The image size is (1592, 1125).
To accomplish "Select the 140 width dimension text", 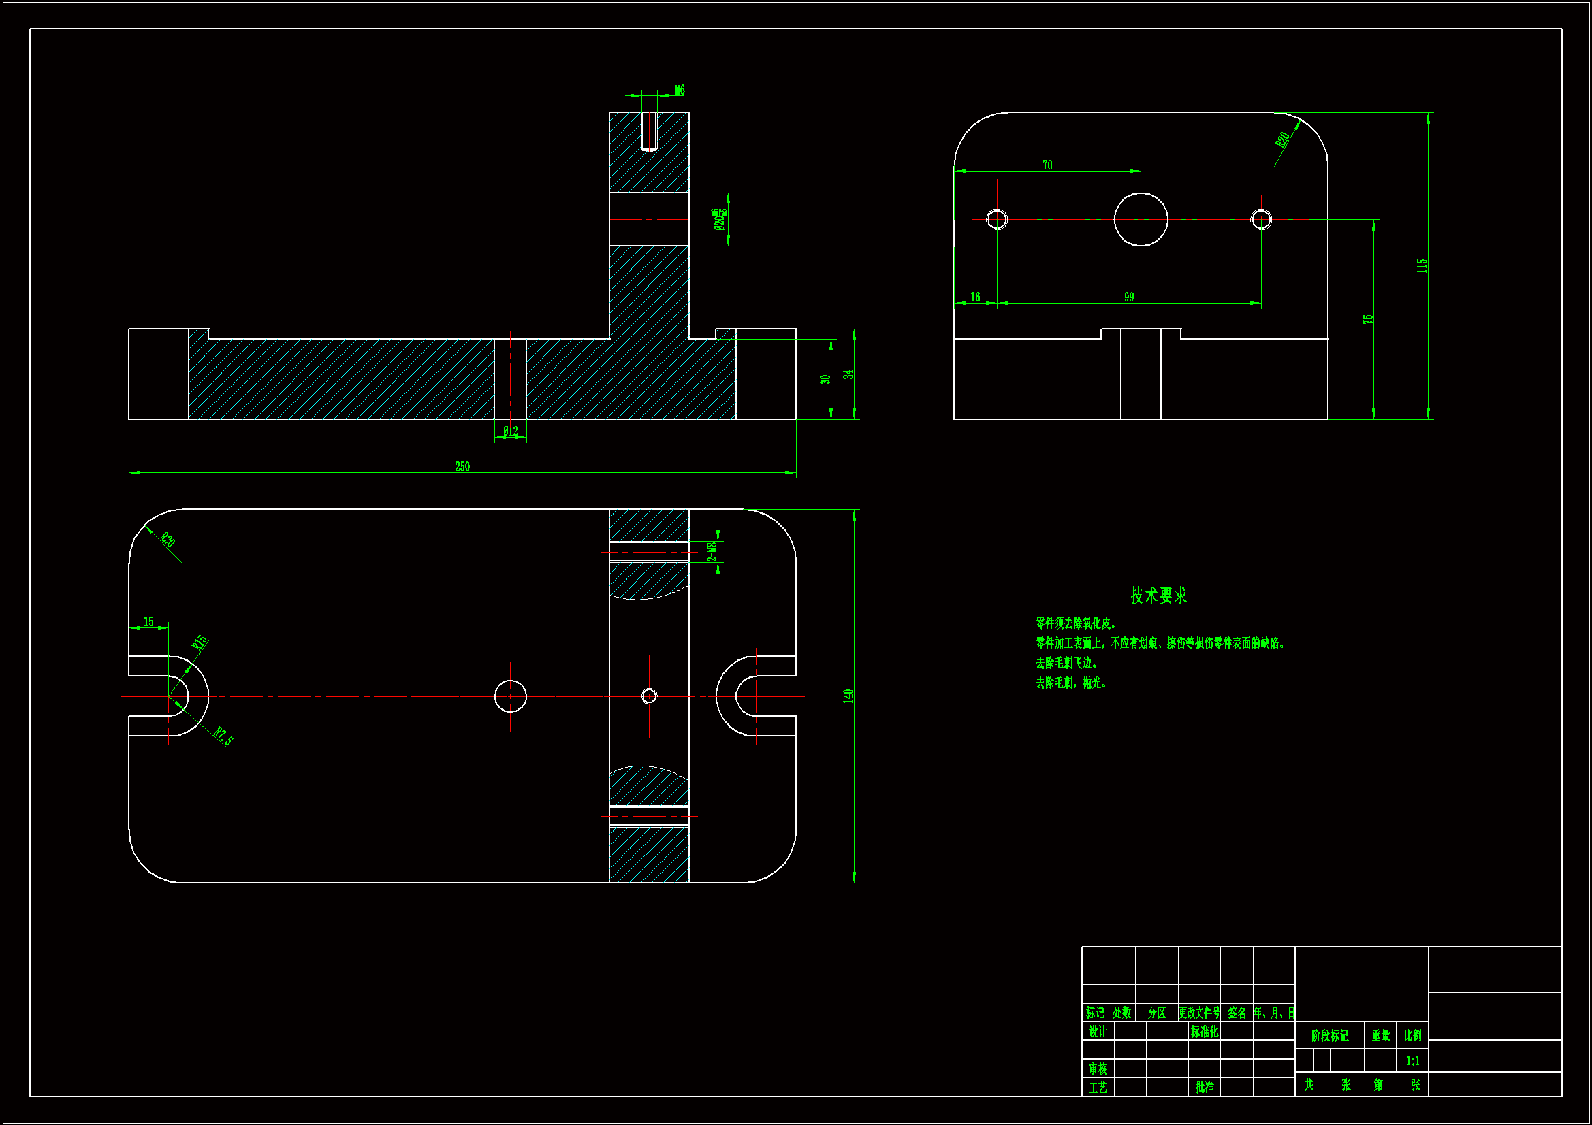I will 848,696.
